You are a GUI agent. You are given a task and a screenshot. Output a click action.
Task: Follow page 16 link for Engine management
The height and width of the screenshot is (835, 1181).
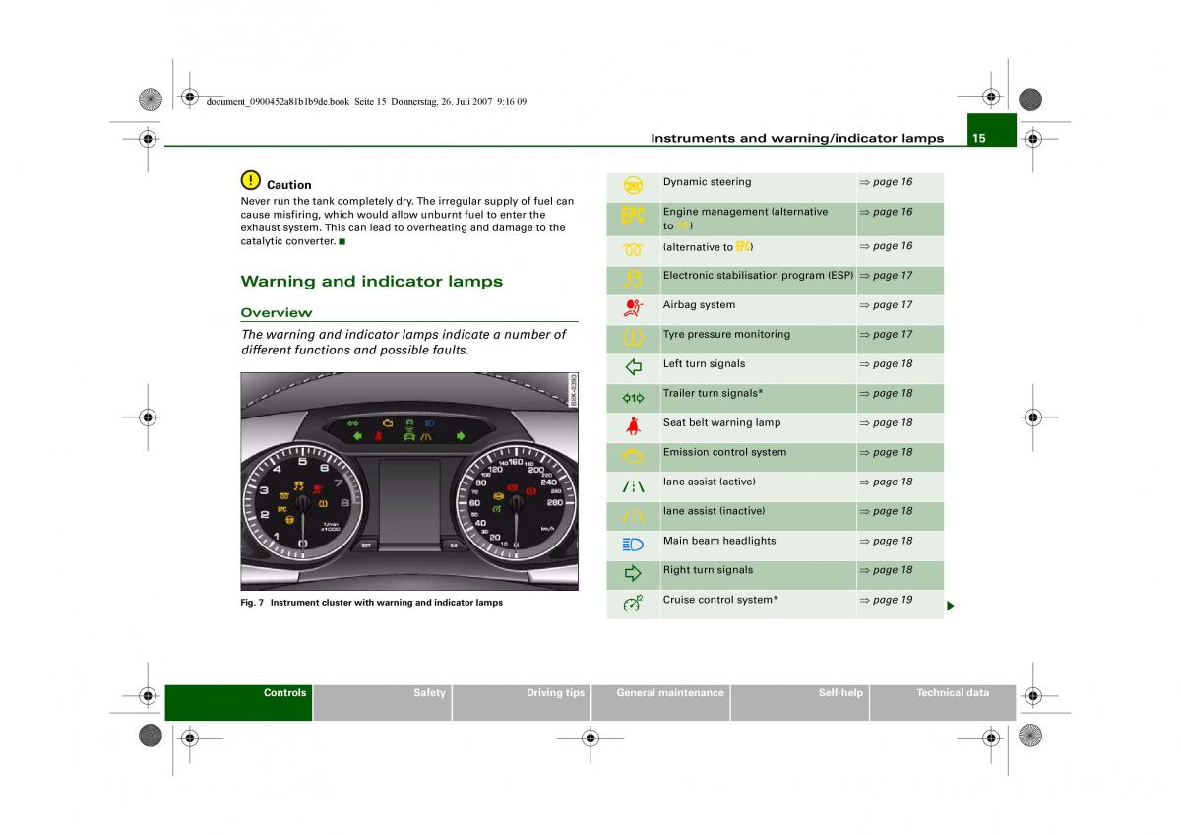pyautogui.click(x=886, y=212)
